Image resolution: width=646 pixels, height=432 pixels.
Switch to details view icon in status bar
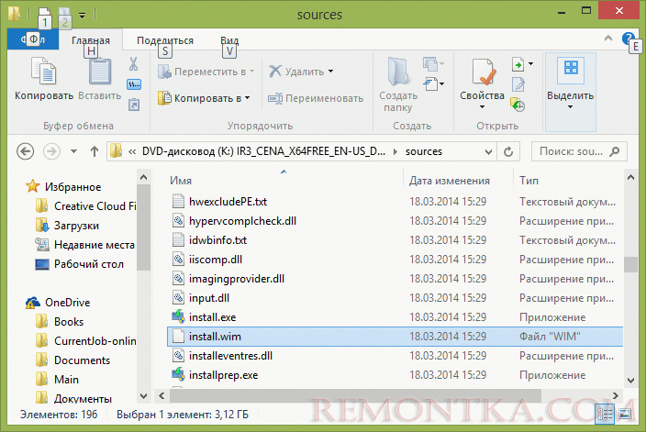tap(605, 414)
